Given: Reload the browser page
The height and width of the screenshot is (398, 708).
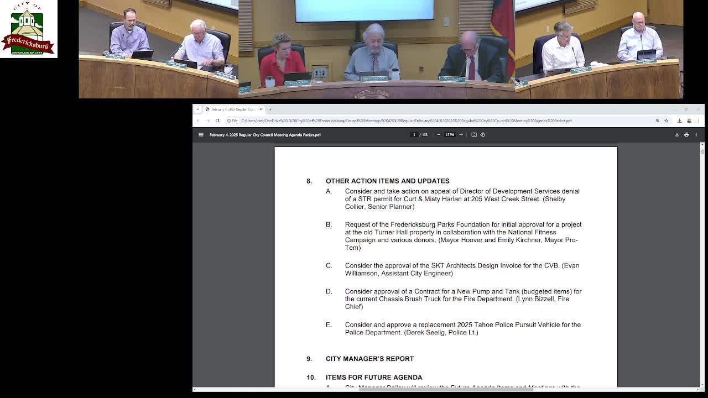Looking at the screenshot, I should tap(217, 121).
